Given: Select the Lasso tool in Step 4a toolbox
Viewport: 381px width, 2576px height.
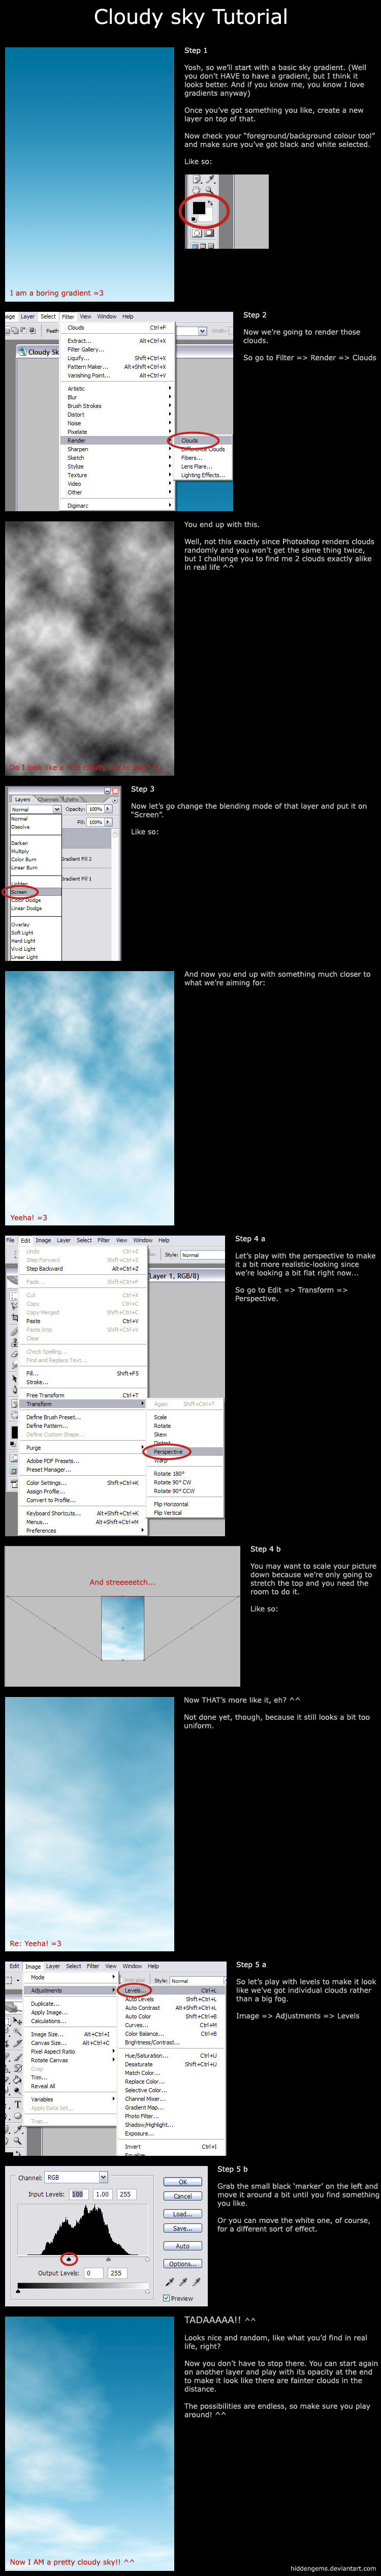Looking at the screenshot, I should click(14, 1307).
